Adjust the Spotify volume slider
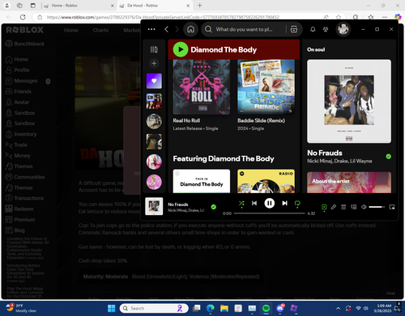This screenshot has height=316, width=405. click(377, 207)
